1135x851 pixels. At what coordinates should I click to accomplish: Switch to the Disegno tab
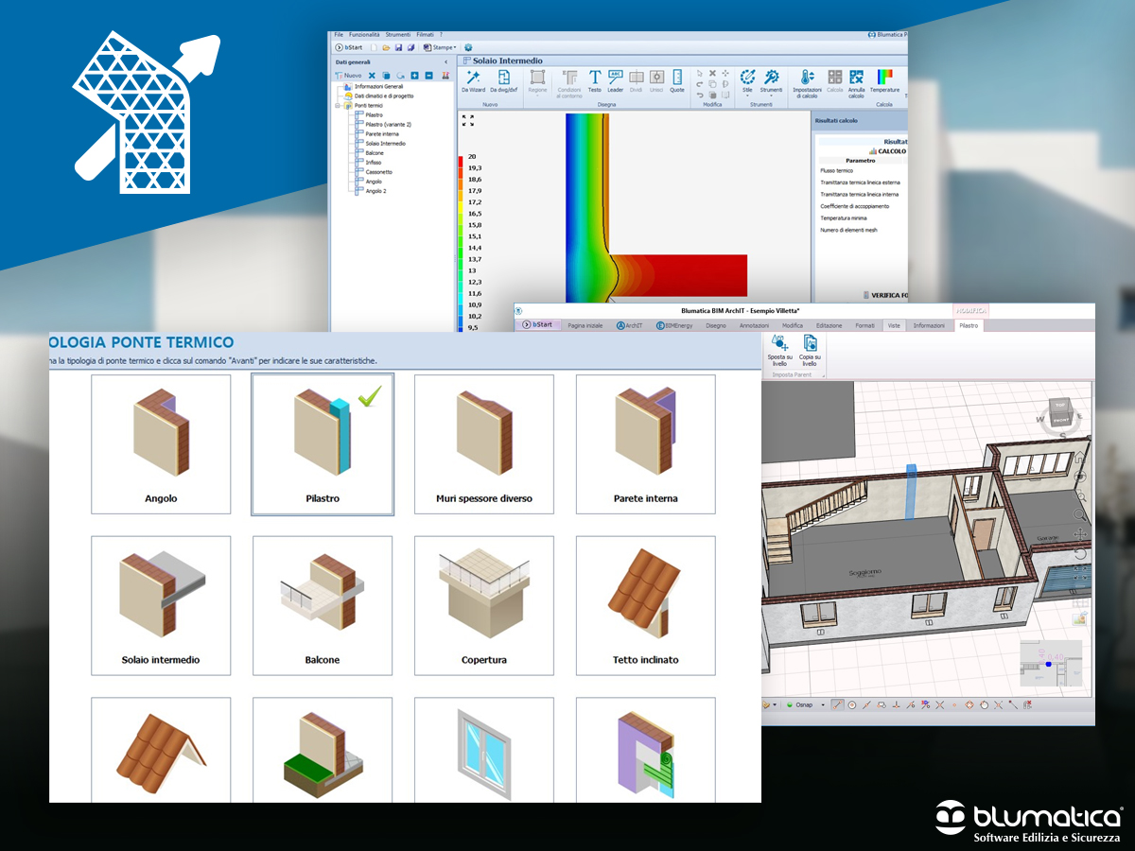tap(716, 325)
